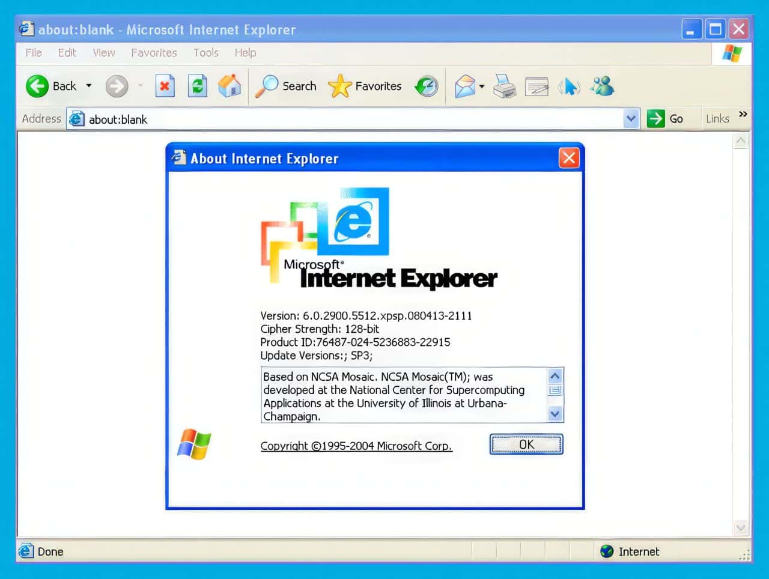Open the address bar dropdown list

coord(631,118)
